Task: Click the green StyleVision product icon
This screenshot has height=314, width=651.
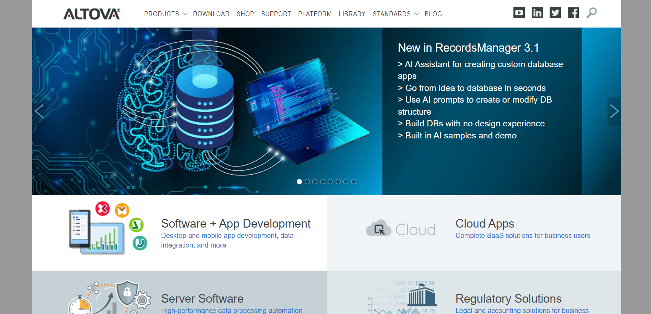Action: click(x=136, y=225)
